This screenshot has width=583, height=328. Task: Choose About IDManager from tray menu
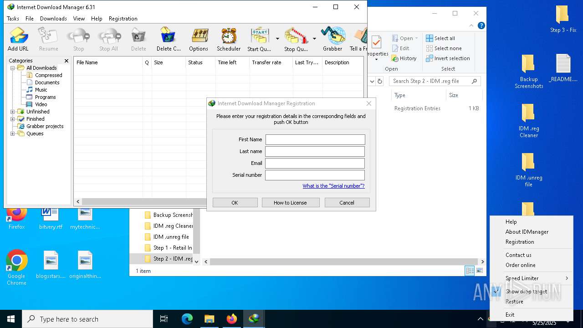click(527, 232)
